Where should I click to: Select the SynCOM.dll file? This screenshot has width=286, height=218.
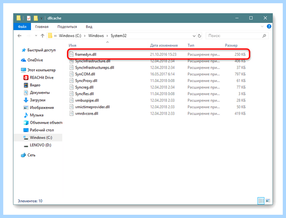click(x=157, y=74)
